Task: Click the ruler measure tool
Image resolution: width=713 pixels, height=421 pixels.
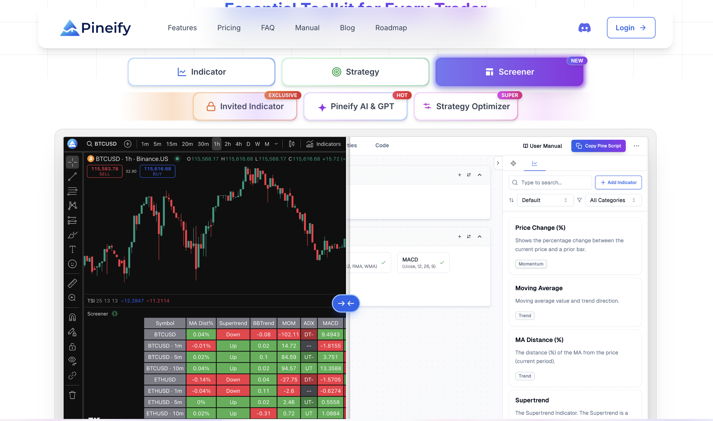Action: [x=72, y=283]
